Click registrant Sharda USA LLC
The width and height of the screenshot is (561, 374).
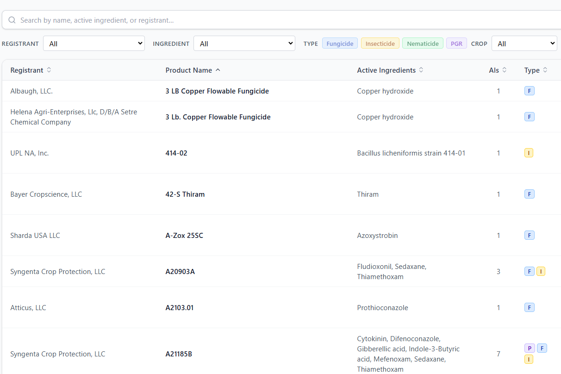coord(35,235)
